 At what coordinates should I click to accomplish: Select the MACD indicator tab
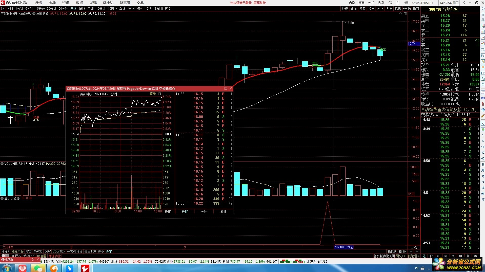coord(38,251)
